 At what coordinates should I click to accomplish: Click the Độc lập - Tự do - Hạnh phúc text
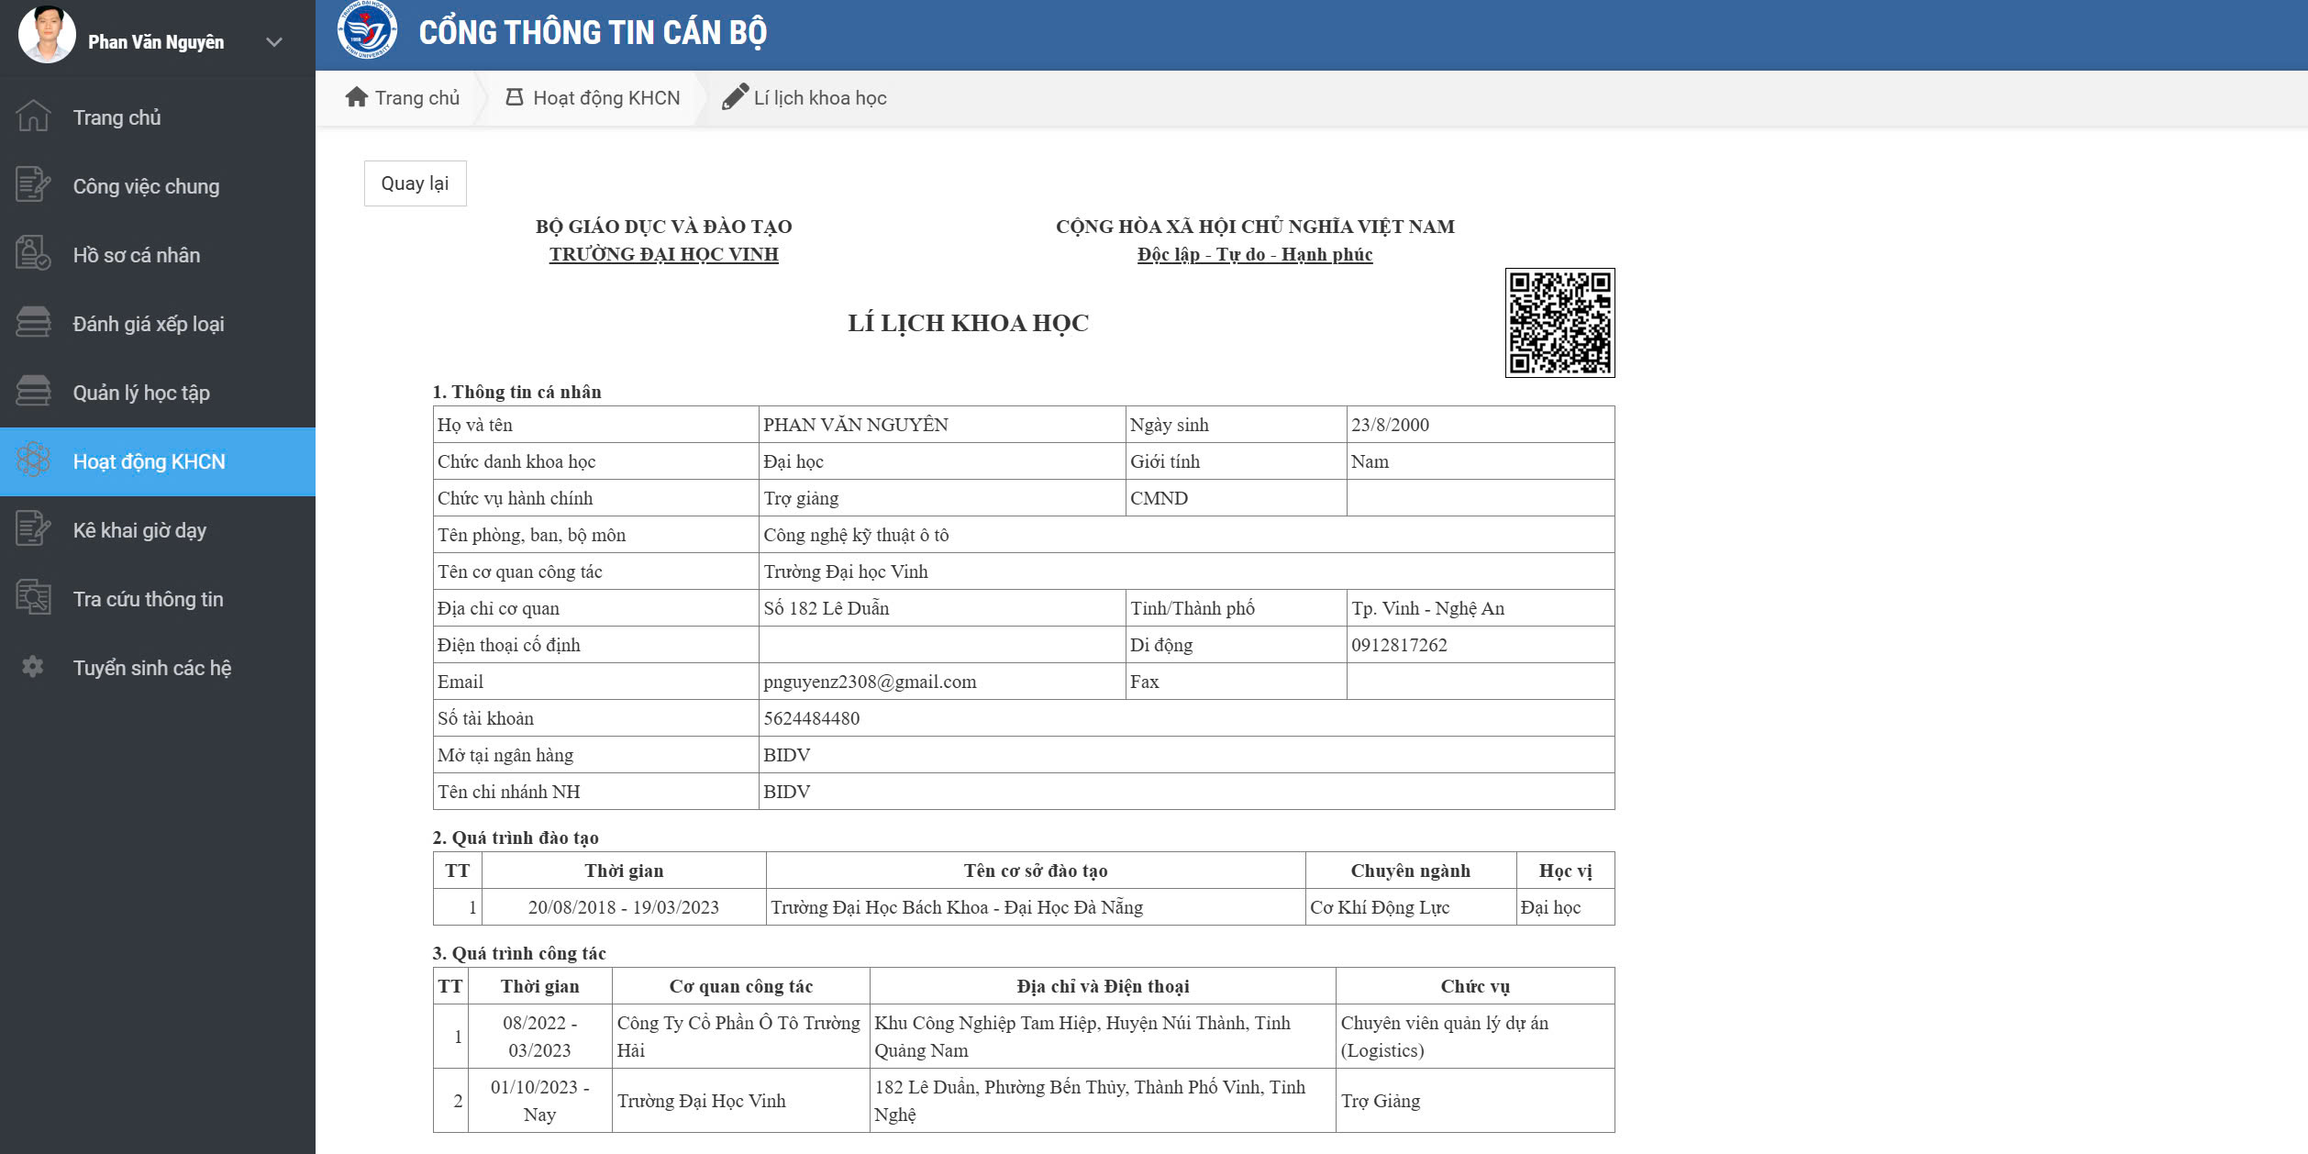pos(1255,254)
